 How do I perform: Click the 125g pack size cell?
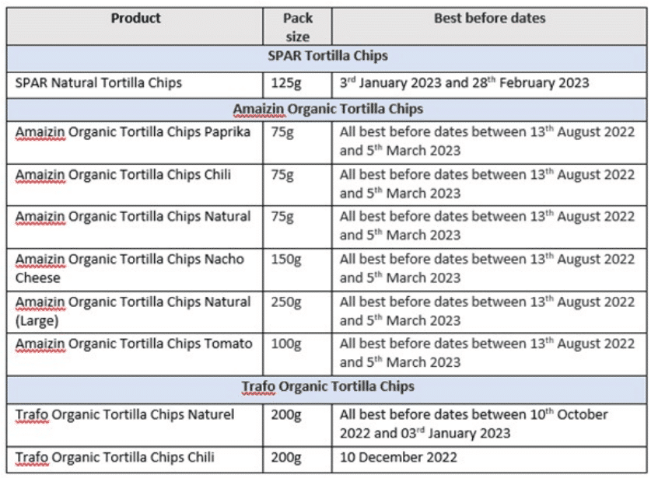(298, 85)
